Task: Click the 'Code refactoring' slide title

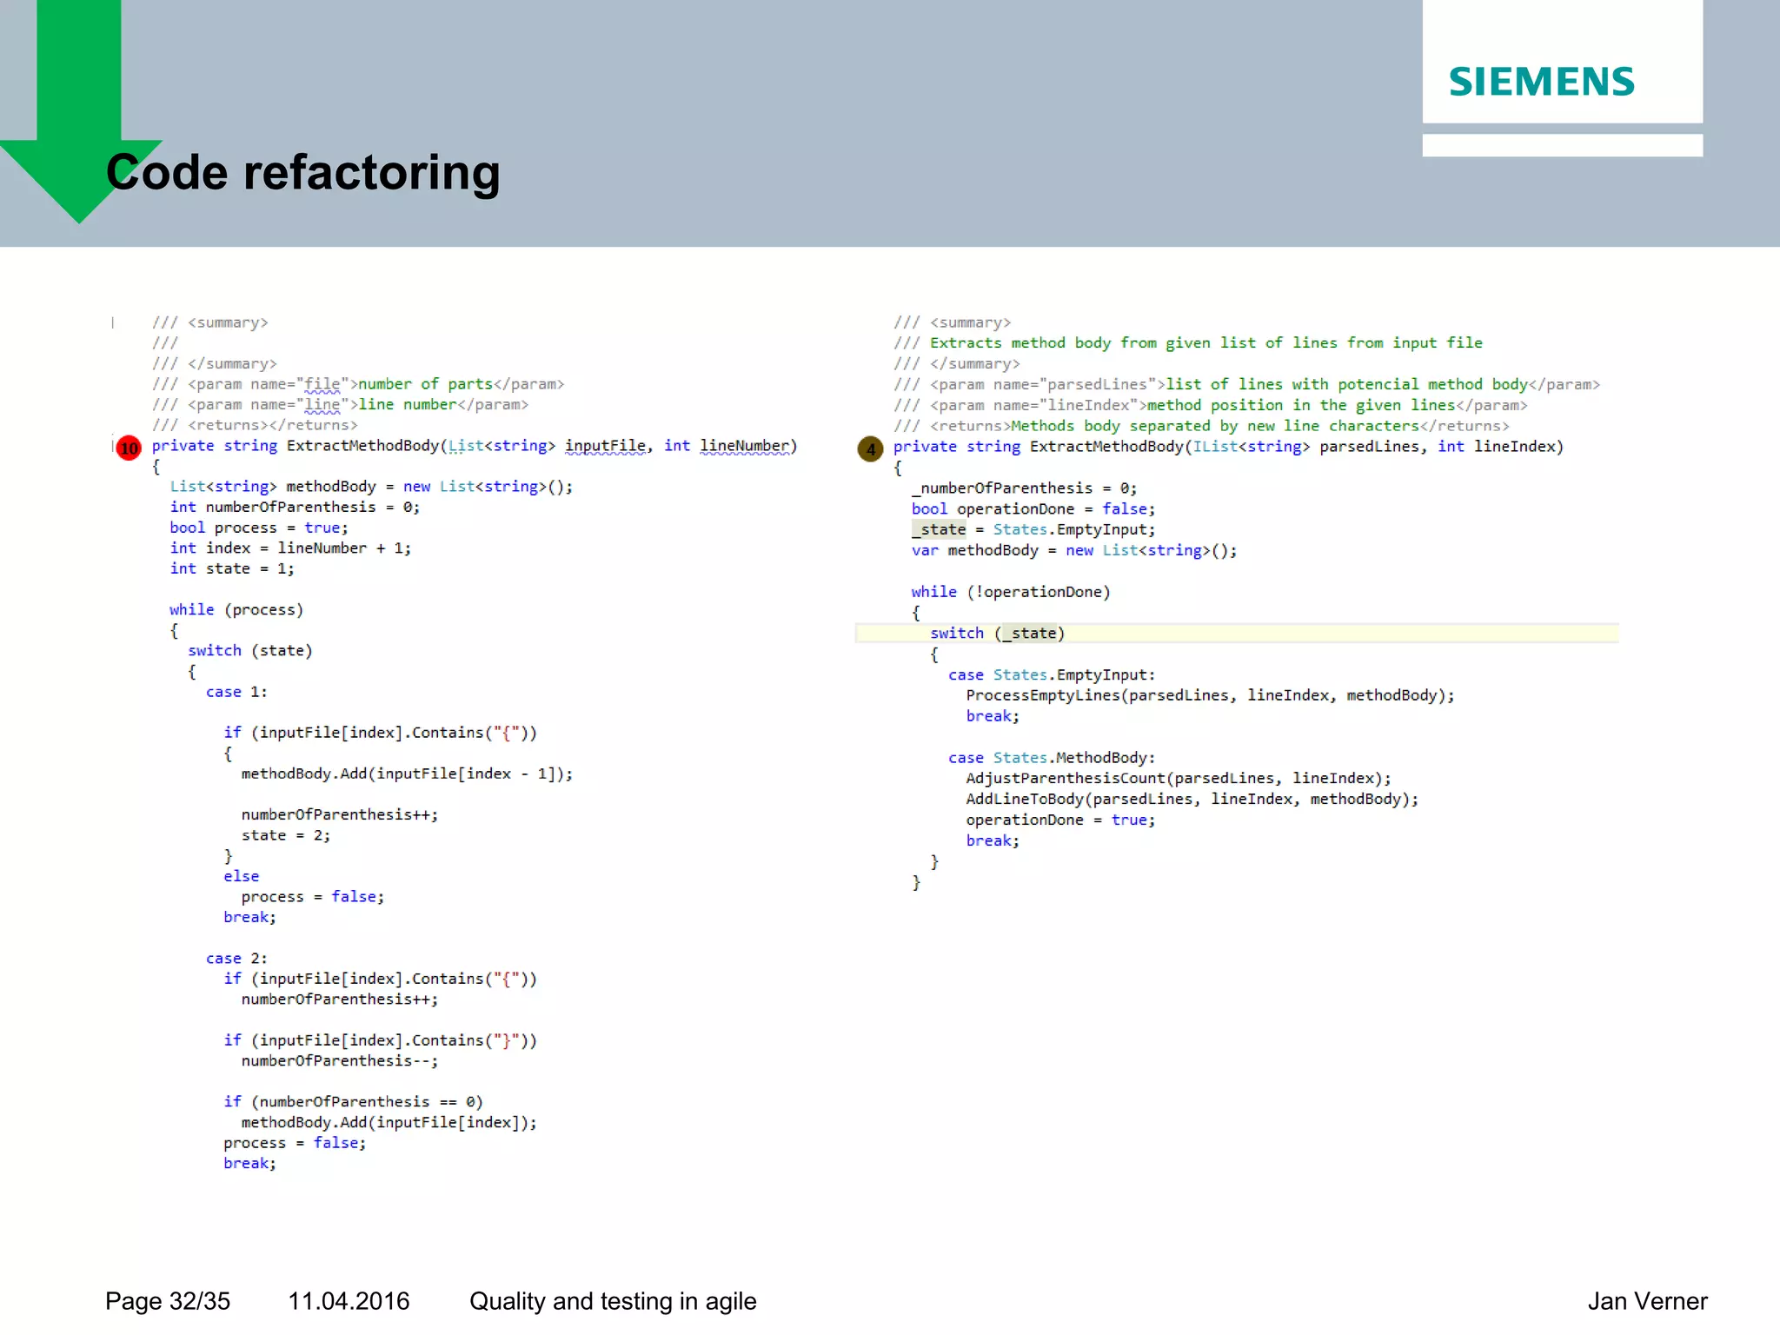Action: click(x=302, y=172)
